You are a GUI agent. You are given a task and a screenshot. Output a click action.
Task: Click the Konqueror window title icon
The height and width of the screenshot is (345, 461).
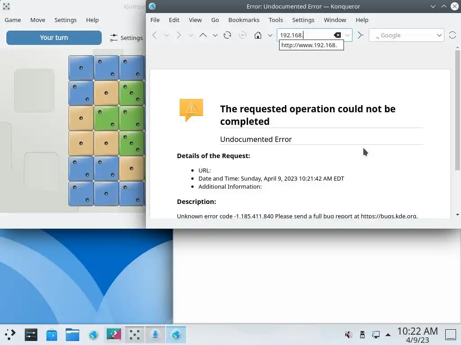tap(152, 6)
